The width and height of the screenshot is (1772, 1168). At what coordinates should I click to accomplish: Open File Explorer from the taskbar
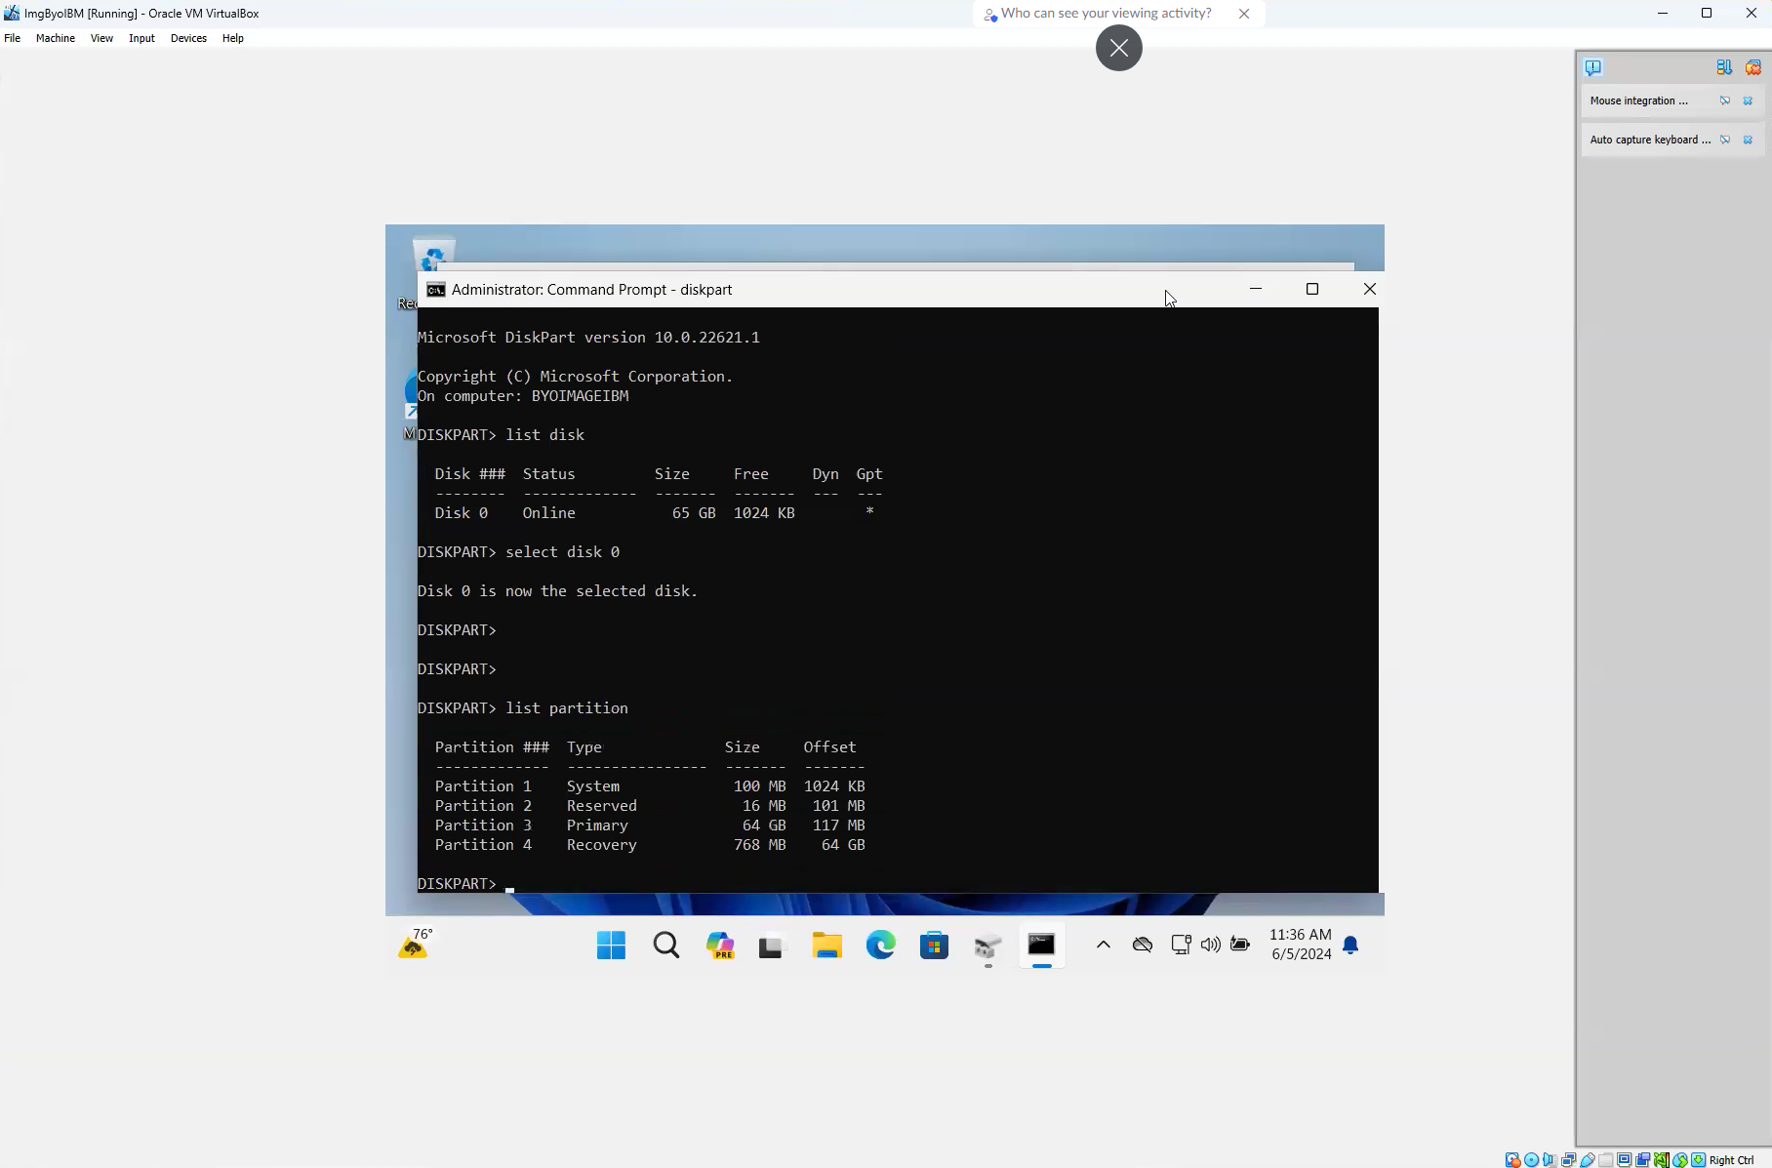point(827,946)
